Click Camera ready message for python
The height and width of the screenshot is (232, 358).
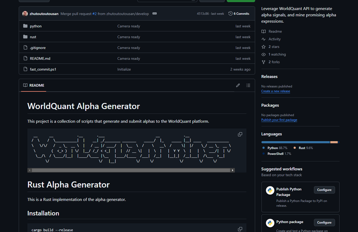click(128, 26)
